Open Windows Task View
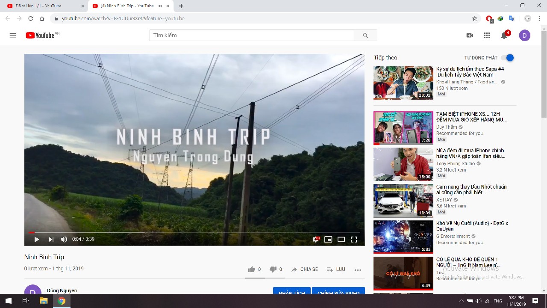547x308 pixels. pos(25,301)
